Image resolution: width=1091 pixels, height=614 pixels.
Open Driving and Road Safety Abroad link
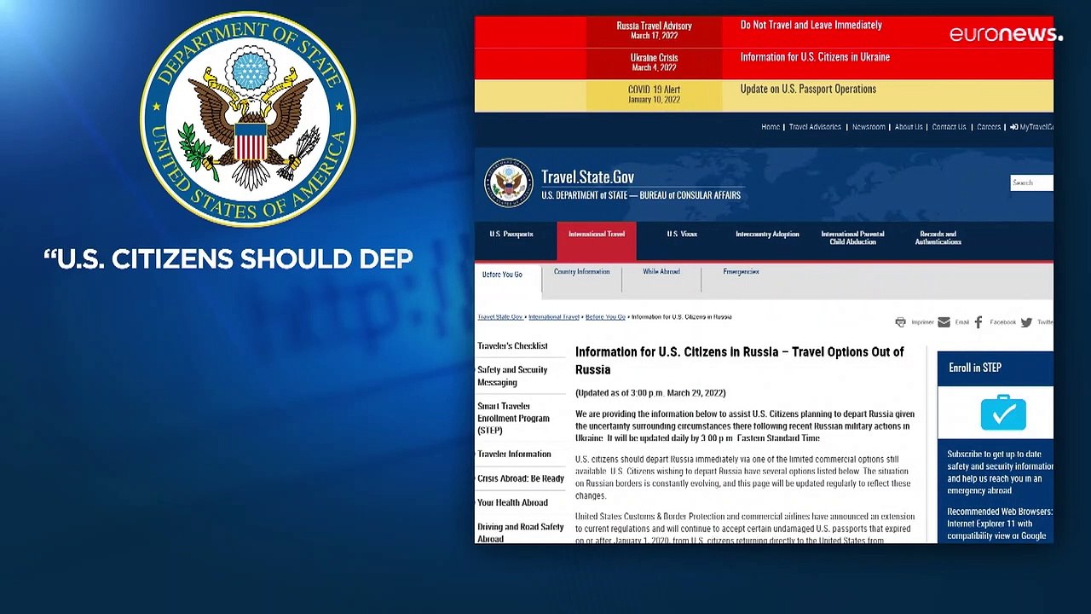click(521, 533)
